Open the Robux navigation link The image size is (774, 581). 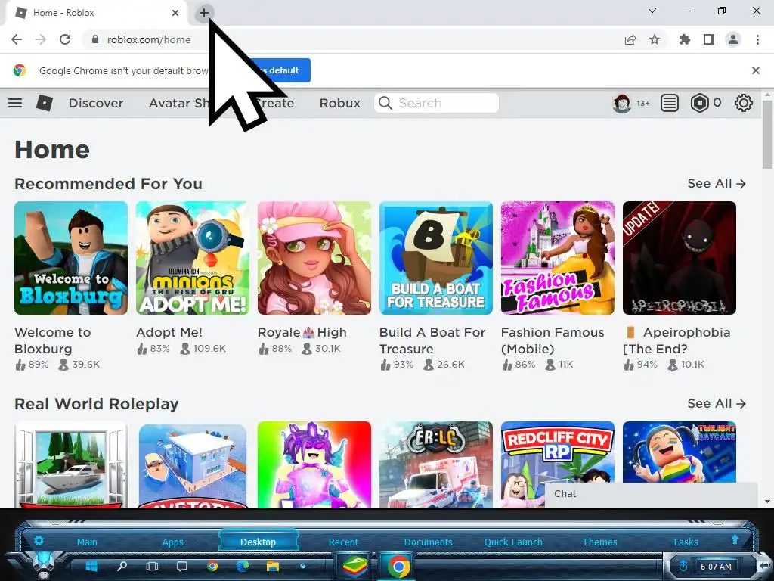tap(339, 103)
